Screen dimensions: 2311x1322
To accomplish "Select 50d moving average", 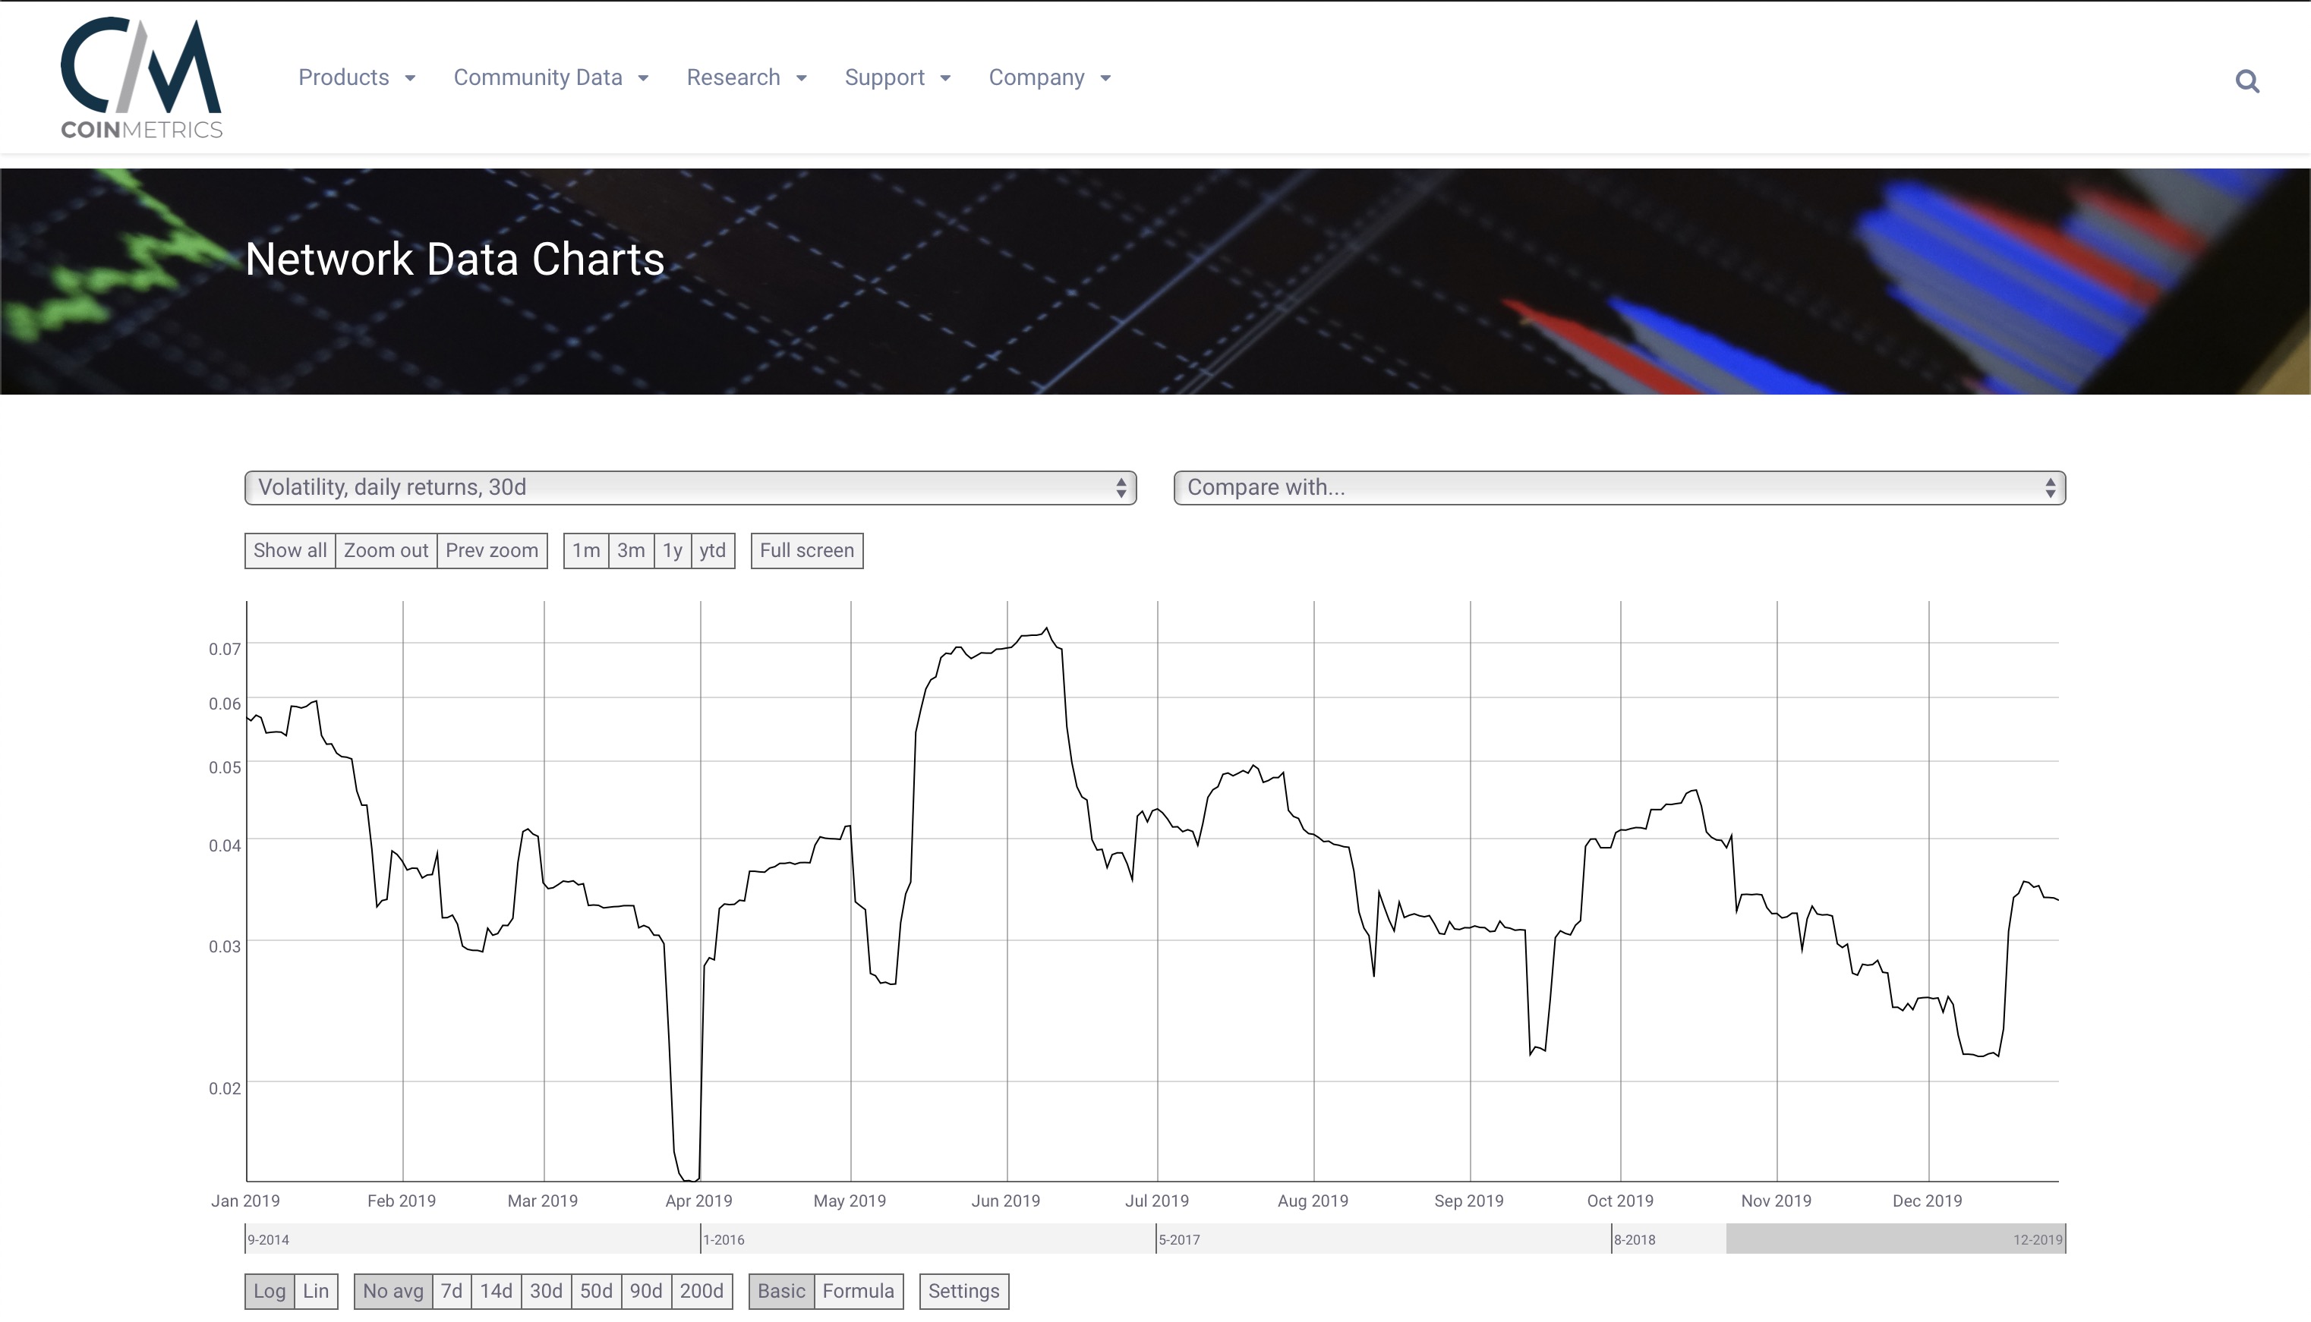I will [x=596, y=1291].
